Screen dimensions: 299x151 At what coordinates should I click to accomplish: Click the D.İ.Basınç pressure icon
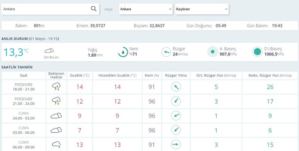pyautogui.click(x=257, y=52)
